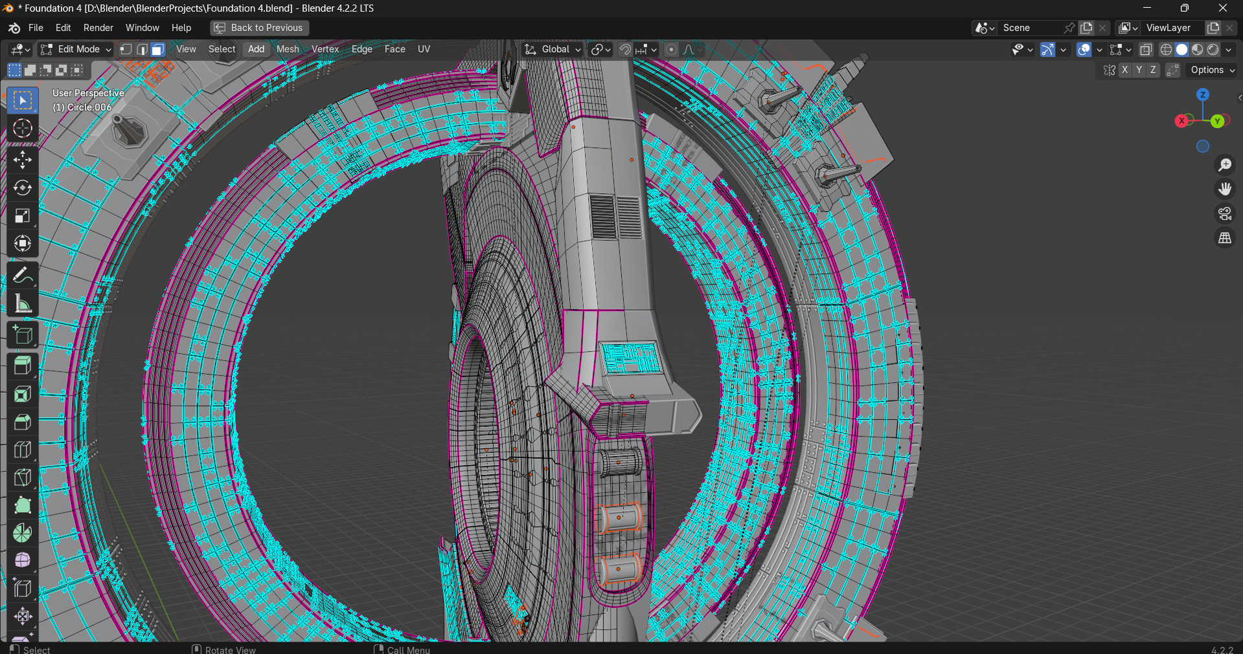Image resolution: width=1243 pixels, height=654 pixels.
Task: Toggle X axis mirror
Action: pos(1125,70)
